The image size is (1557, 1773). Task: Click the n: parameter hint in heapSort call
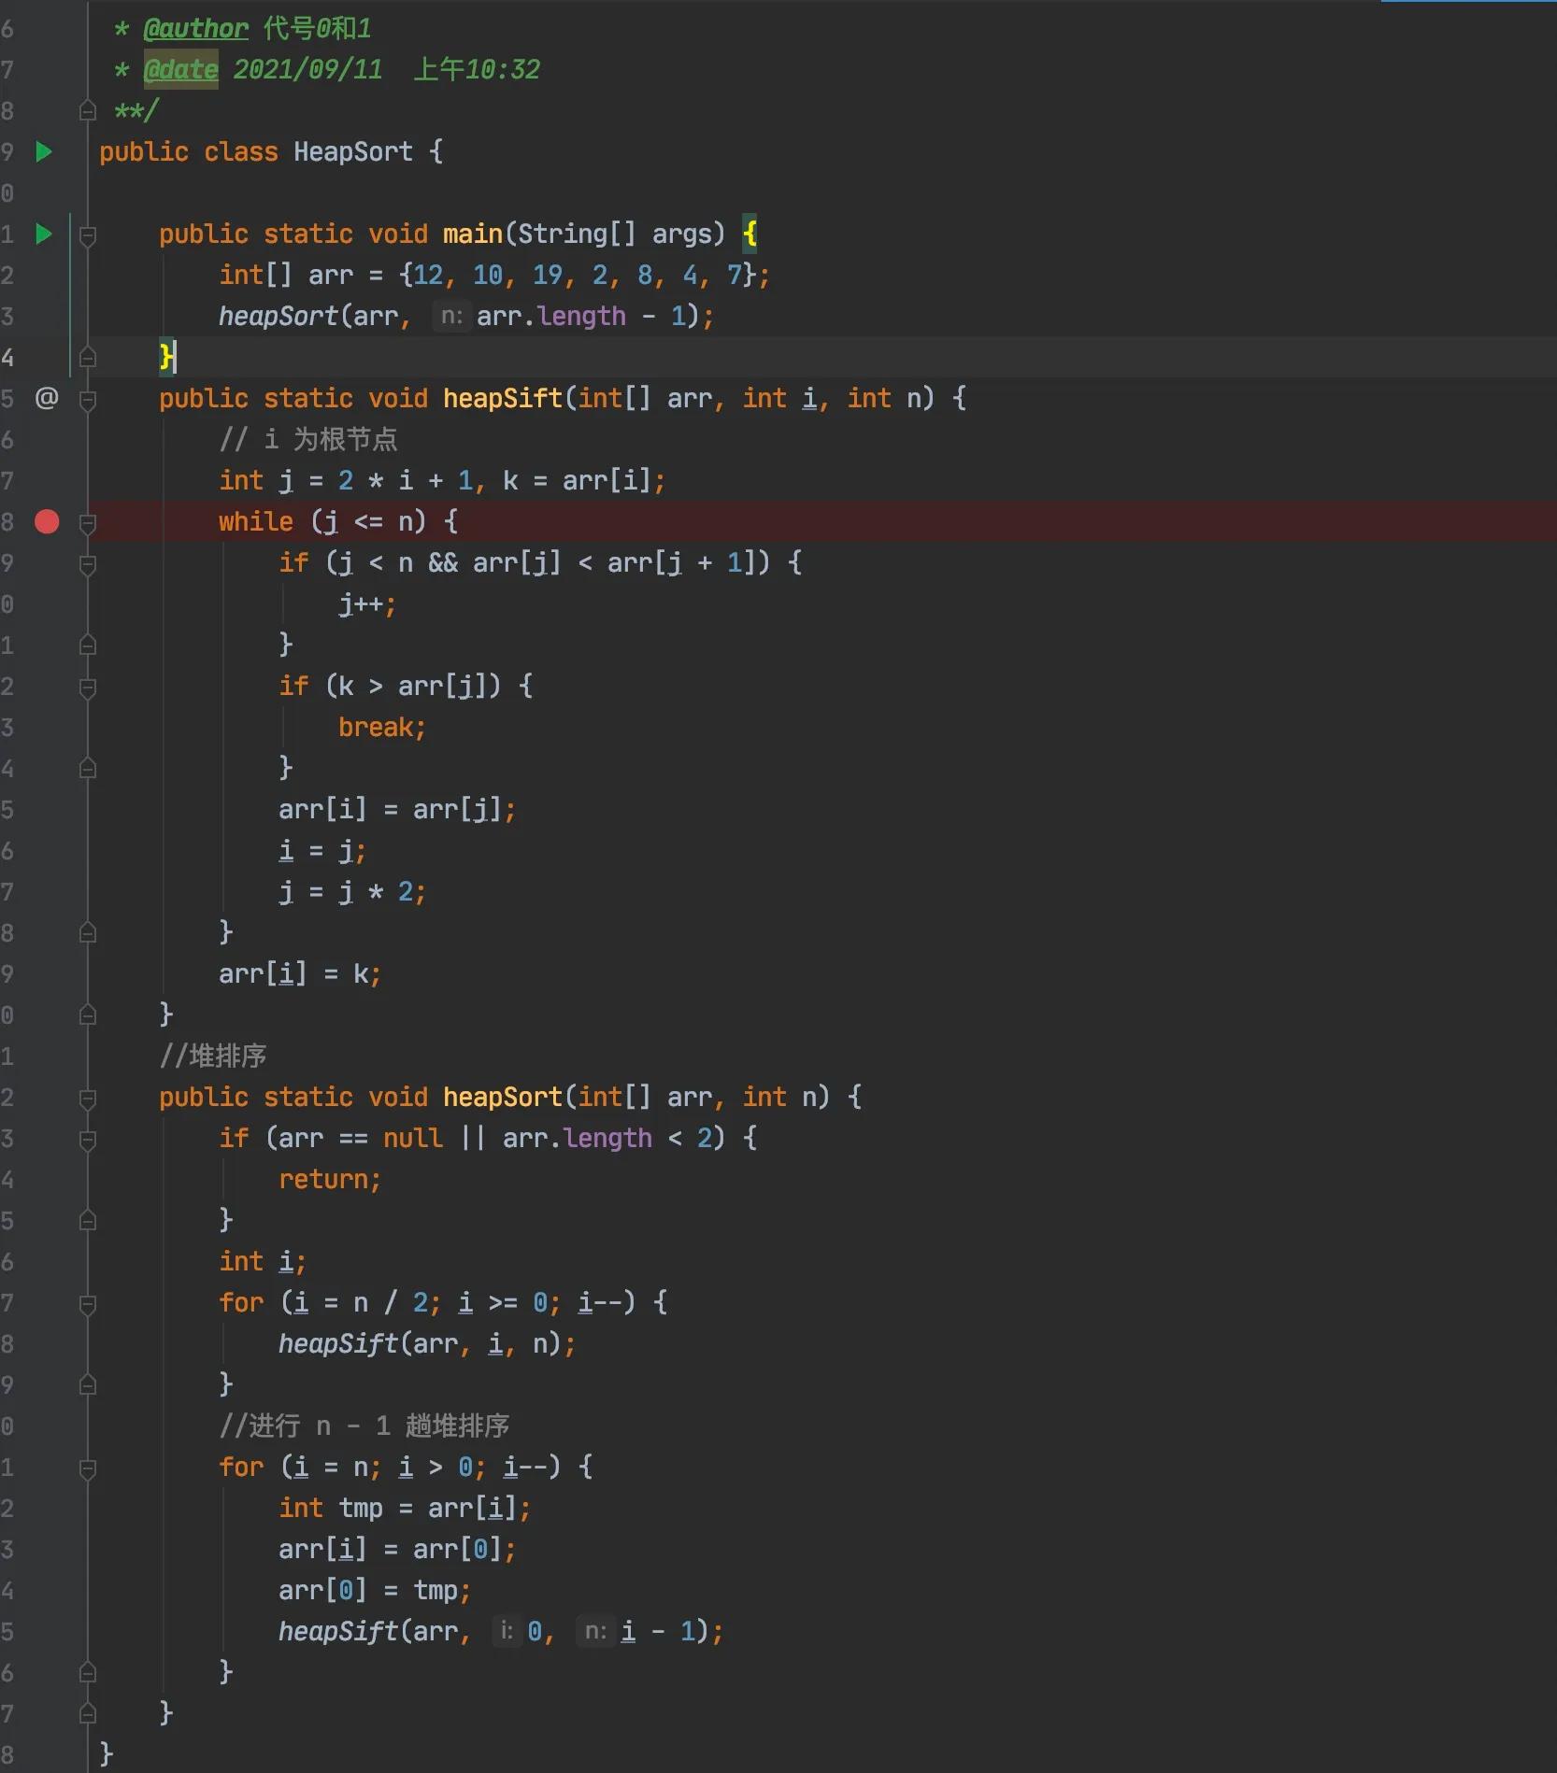(x=450, y=316)
